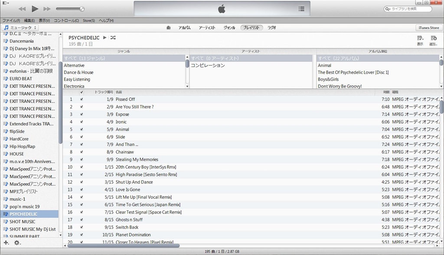Toggle the checkbox for Chainsaw
The width and height of the screenshot is (444, 255).
point(82,152)
